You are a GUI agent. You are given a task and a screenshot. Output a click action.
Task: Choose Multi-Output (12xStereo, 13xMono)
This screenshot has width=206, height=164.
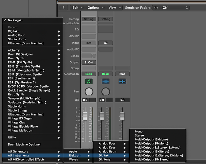click(158, 155)
